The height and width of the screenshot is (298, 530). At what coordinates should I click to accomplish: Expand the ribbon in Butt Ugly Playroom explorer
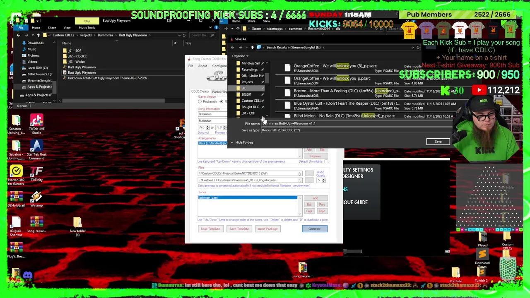210,28
